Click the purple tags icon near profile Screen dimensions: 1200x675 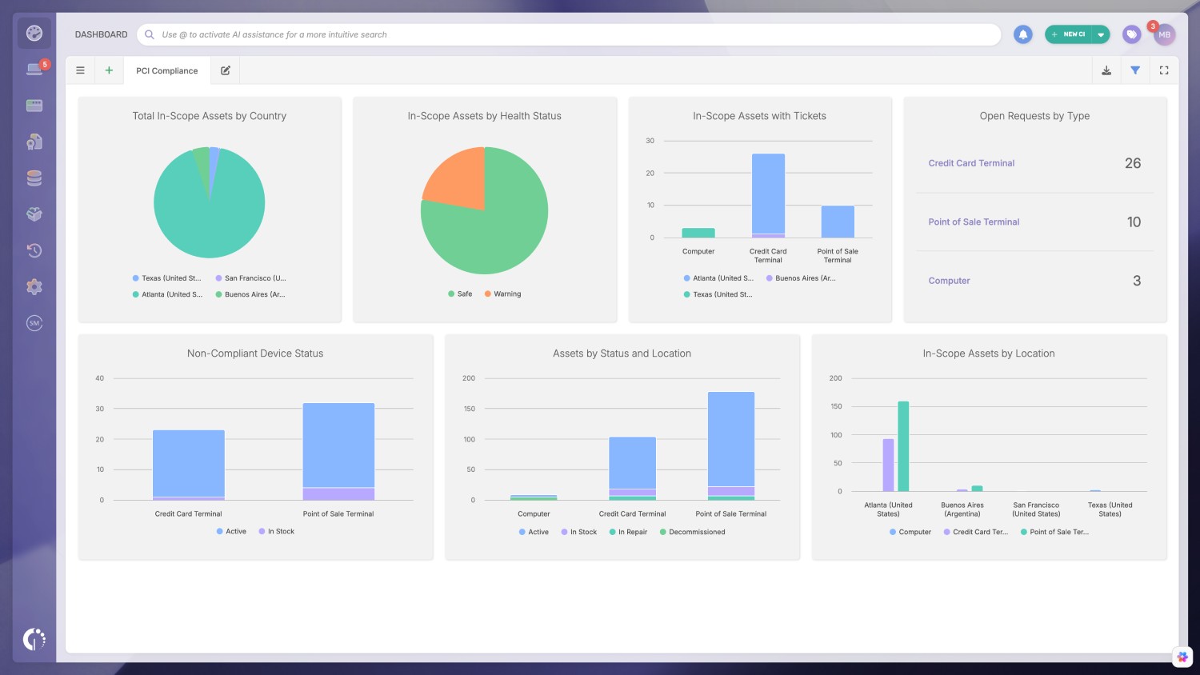coord(1132,34)
